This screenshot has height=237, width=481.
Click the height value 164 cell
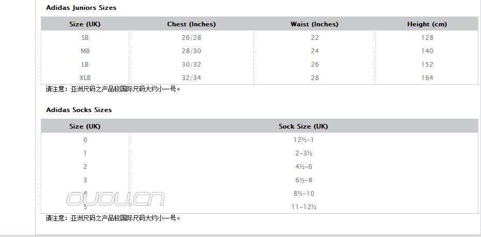coord(427,78)
